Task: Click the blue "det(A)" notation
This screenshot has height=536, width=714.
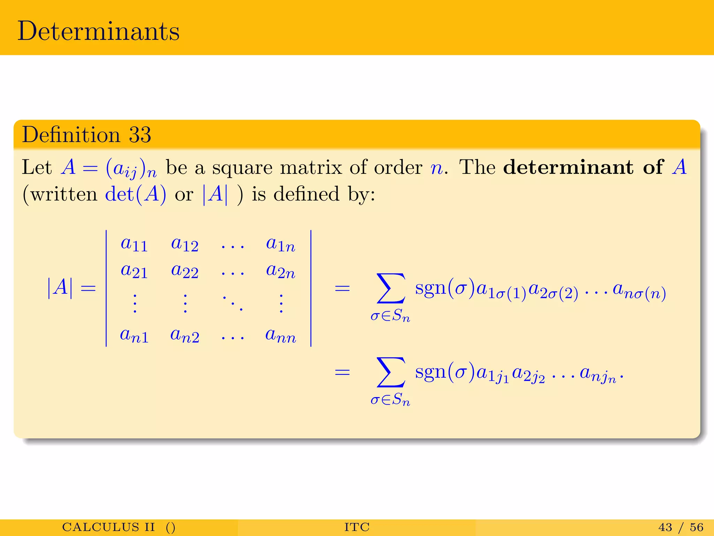Action: coord(136,194)
